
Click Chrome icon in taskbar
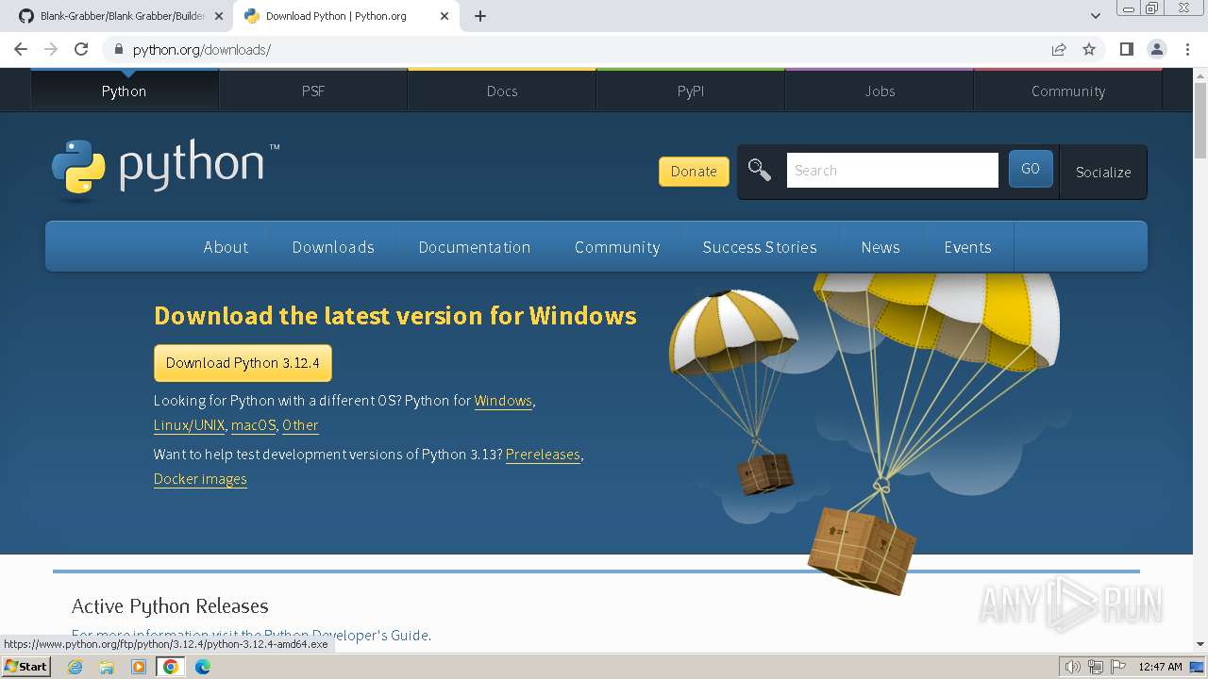pyautogui.click(x=171, y=667)
